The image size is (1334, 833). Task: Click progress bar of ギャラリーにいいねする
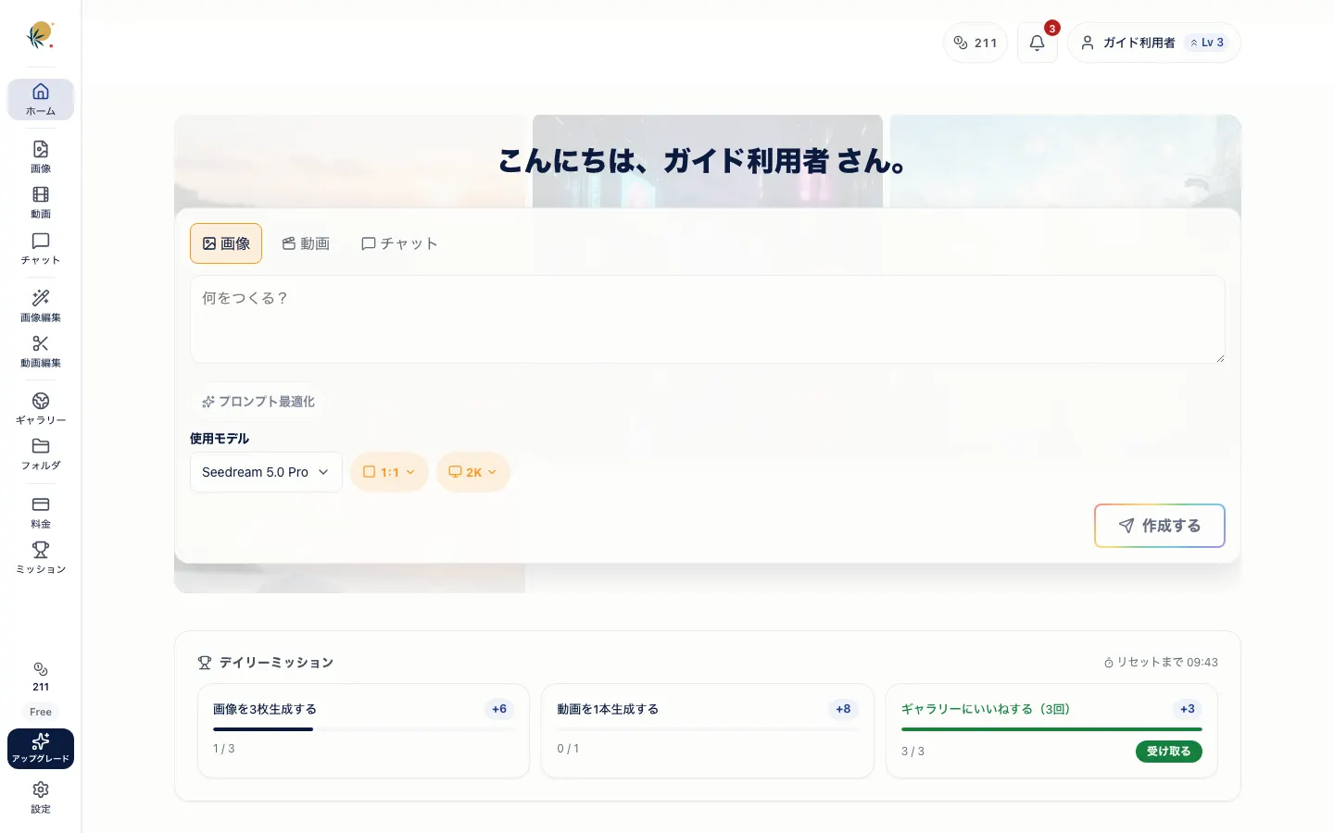click(x=1051, y=729)
